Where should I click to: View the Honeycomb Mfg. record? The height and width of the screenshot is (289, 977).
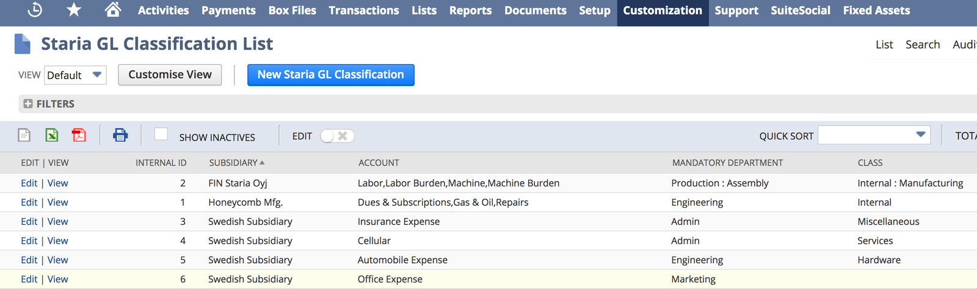pos(58,202)
